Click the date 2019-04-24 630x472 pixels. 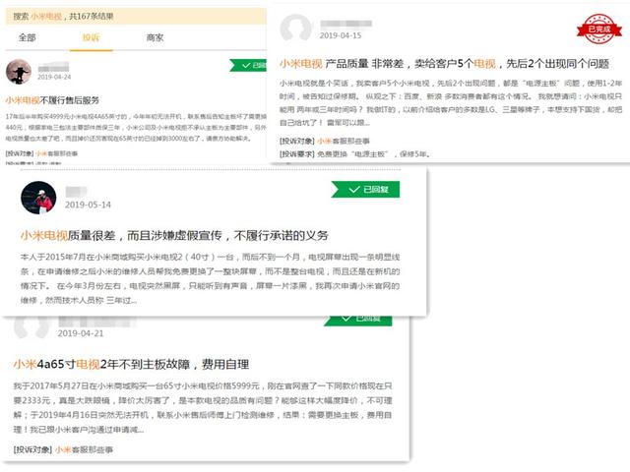pos(54,77)
